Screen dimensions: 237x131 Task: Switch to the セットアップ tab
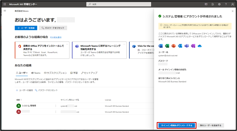click(89, 73)
